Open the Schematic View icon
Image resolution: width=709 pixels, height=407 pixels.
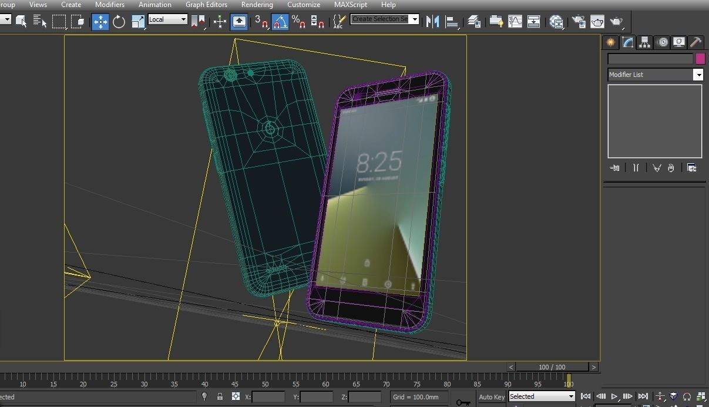[x=533, y=22]
